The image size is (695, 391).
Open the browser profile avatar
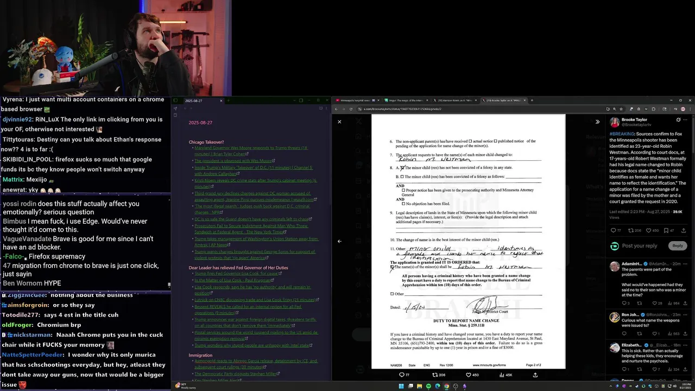click(684, 109)
